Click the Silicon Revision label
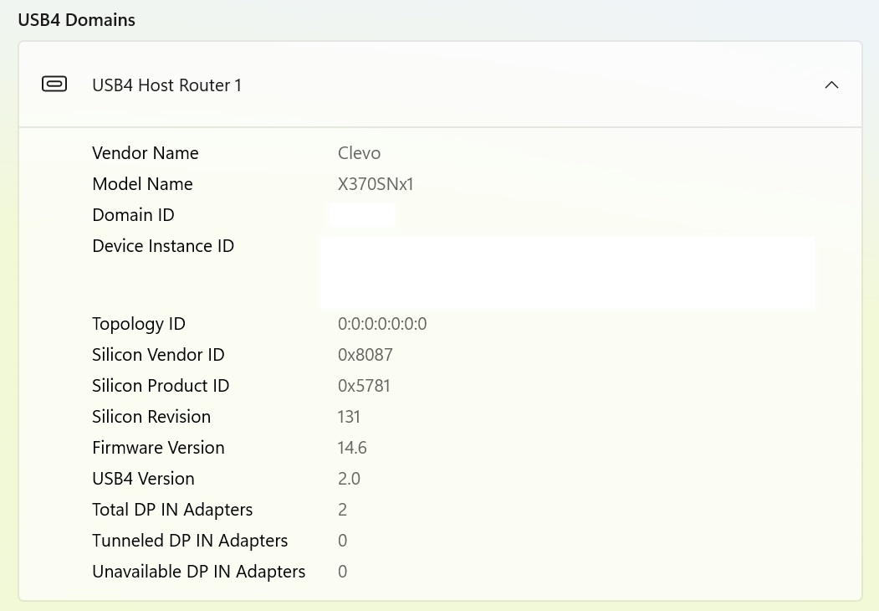 point(151,416)
